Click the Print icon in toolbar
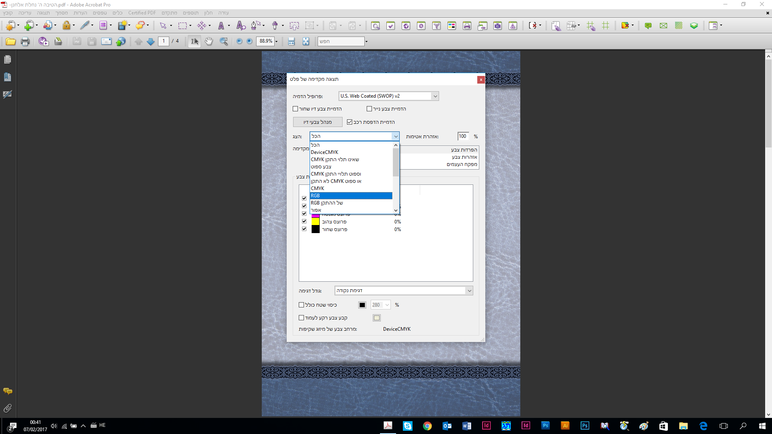The image size is (772, 434). 25,41
